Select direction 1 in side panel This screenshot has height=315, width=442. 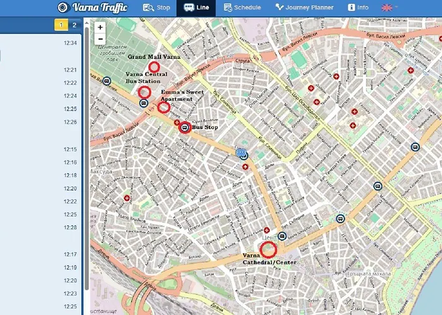[x=61, y=25]
